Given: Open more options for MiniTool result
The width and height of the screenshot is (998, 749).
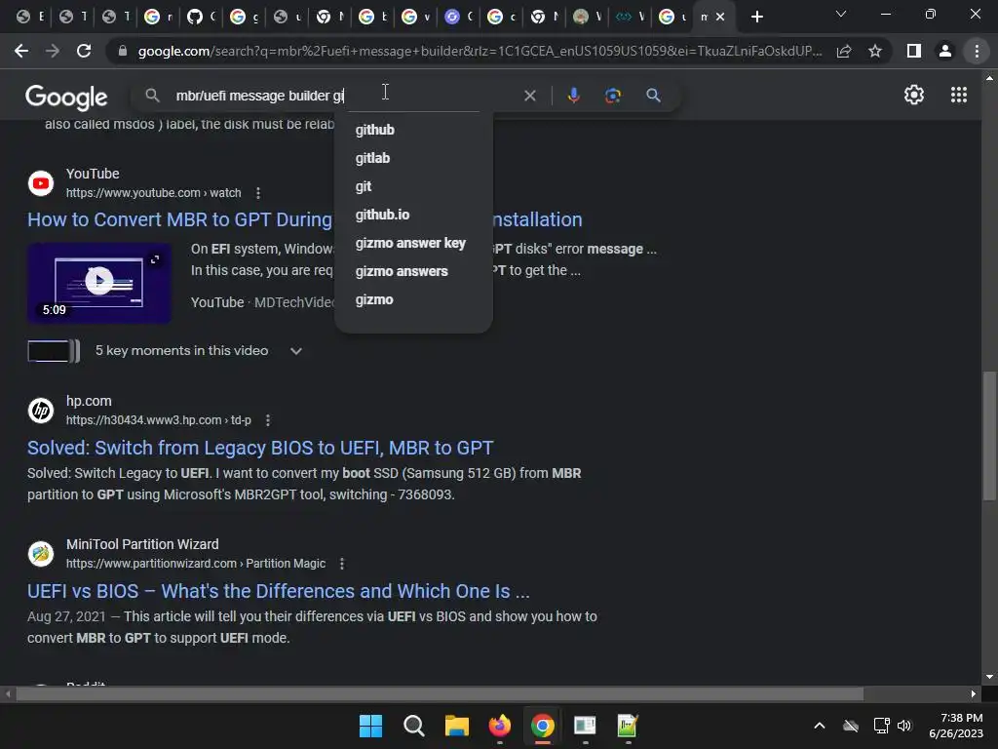Looking at the screenshot, I should tap(342, 564).
